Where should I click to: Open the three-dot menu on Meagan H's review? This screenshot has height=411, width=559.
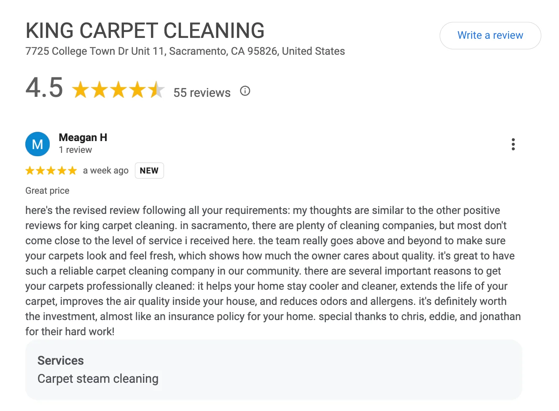[x=513, y=144]
